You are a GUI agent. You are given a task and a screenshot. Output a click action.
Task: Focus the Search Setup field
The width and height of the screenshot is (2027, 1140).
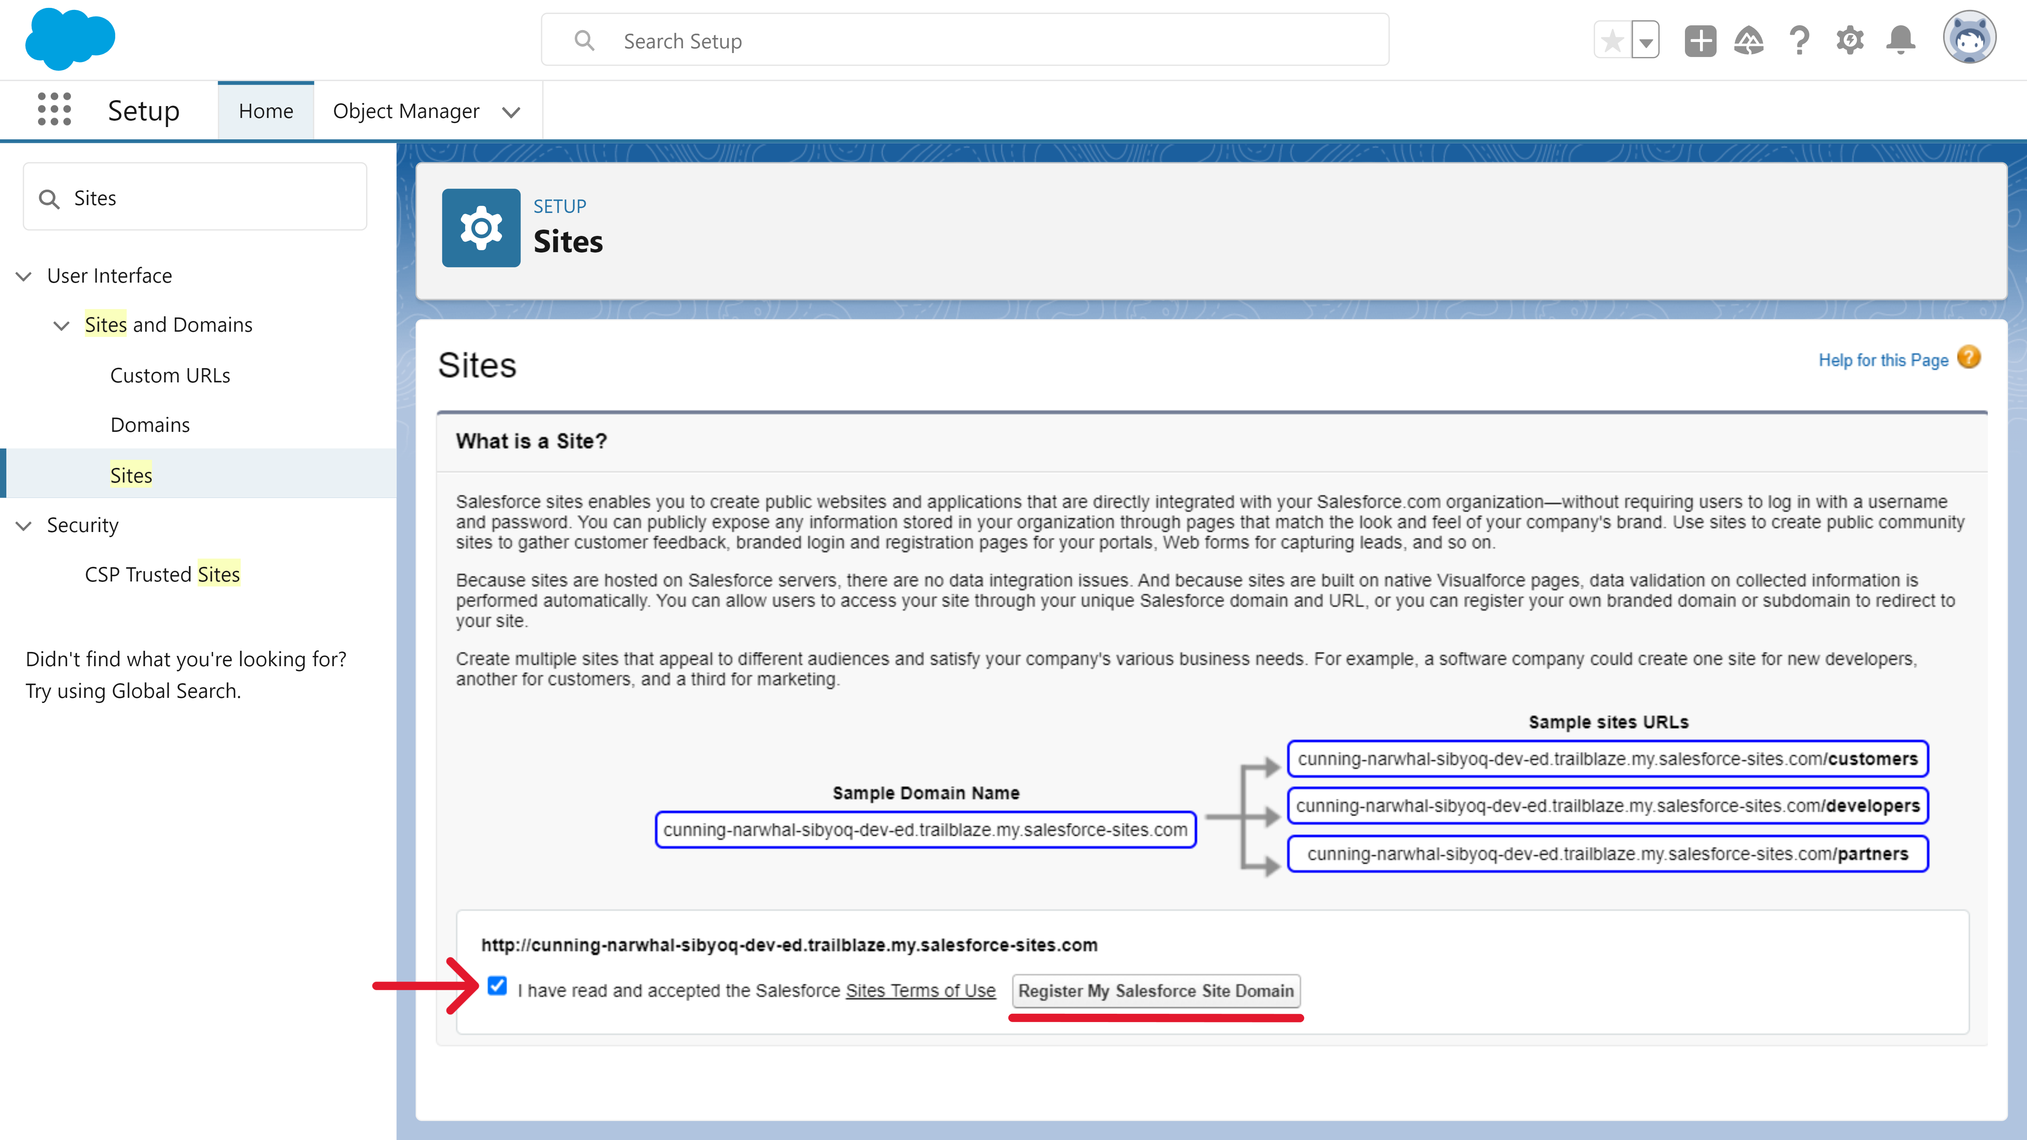pyautogui.click(x=965, y=40)
